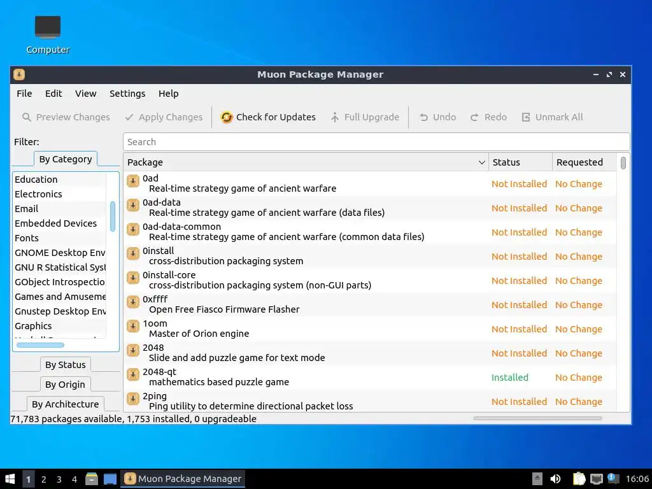652x489 pixels.
Task: Click the package icon for 0xffff
Action: point(132,302)
